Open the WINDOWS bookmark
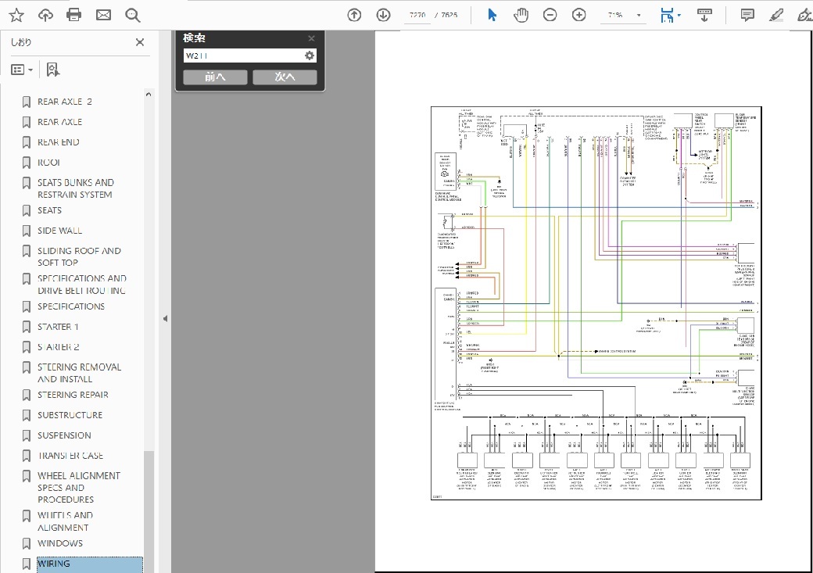 [x=60, y=543]
